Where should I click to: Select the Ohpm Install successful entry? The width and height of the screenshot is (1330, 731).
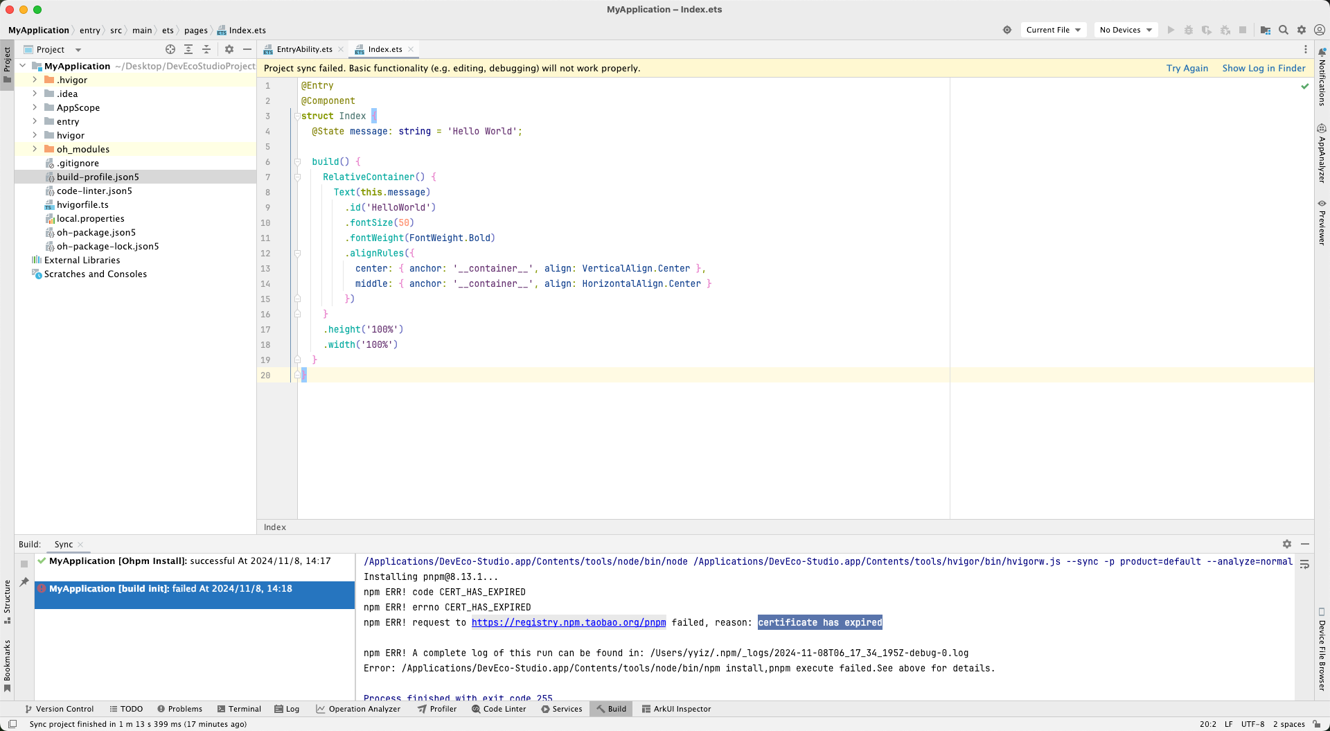194,561
